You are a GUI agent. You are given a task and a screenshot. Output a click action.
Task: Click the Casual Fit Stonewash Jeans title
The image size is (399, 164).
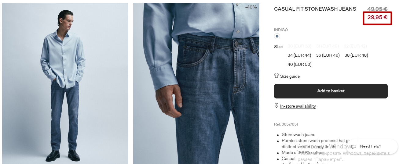click(x=315, y=9)
